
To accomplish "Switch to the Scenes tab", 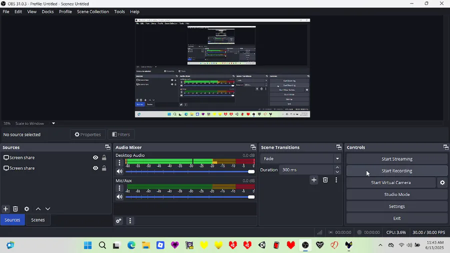I will click(x=38, y=220).
